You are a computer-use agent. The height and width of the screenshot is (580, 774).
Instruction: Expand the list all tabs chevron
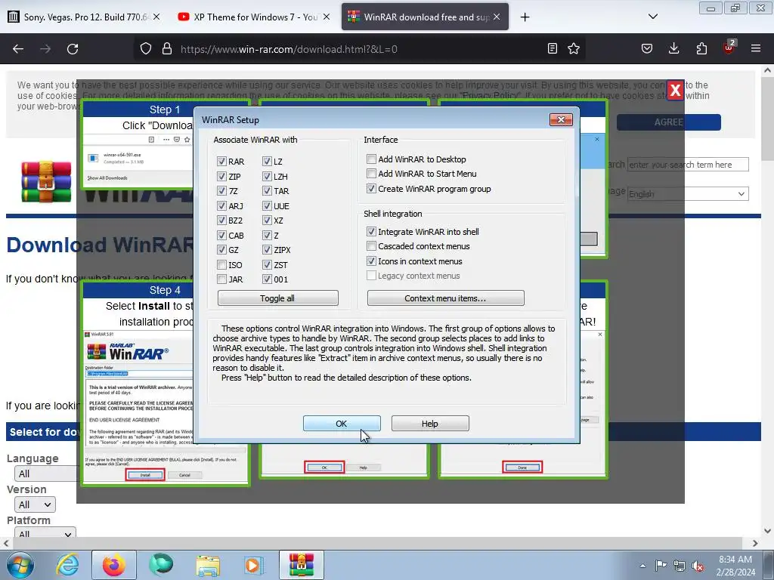click(x=652, y=17)
